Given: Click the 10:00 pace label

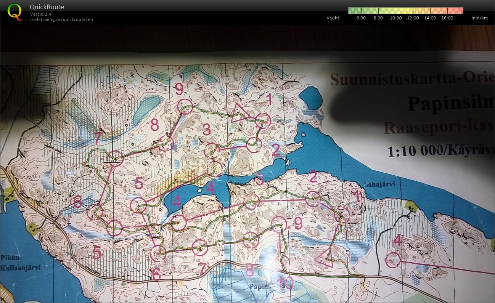Looking at the screenshot, I should [x=395, y=18].
